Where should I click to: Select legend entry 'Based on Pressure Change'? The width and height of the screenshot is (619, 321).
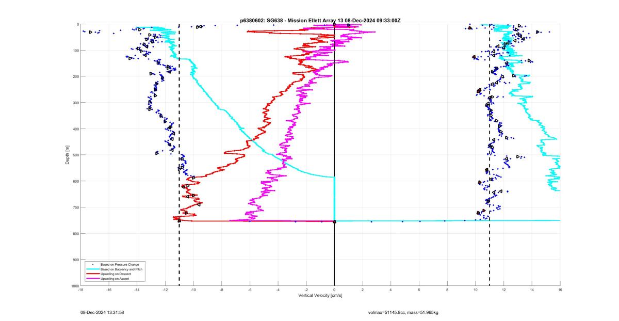click(120, 264)
